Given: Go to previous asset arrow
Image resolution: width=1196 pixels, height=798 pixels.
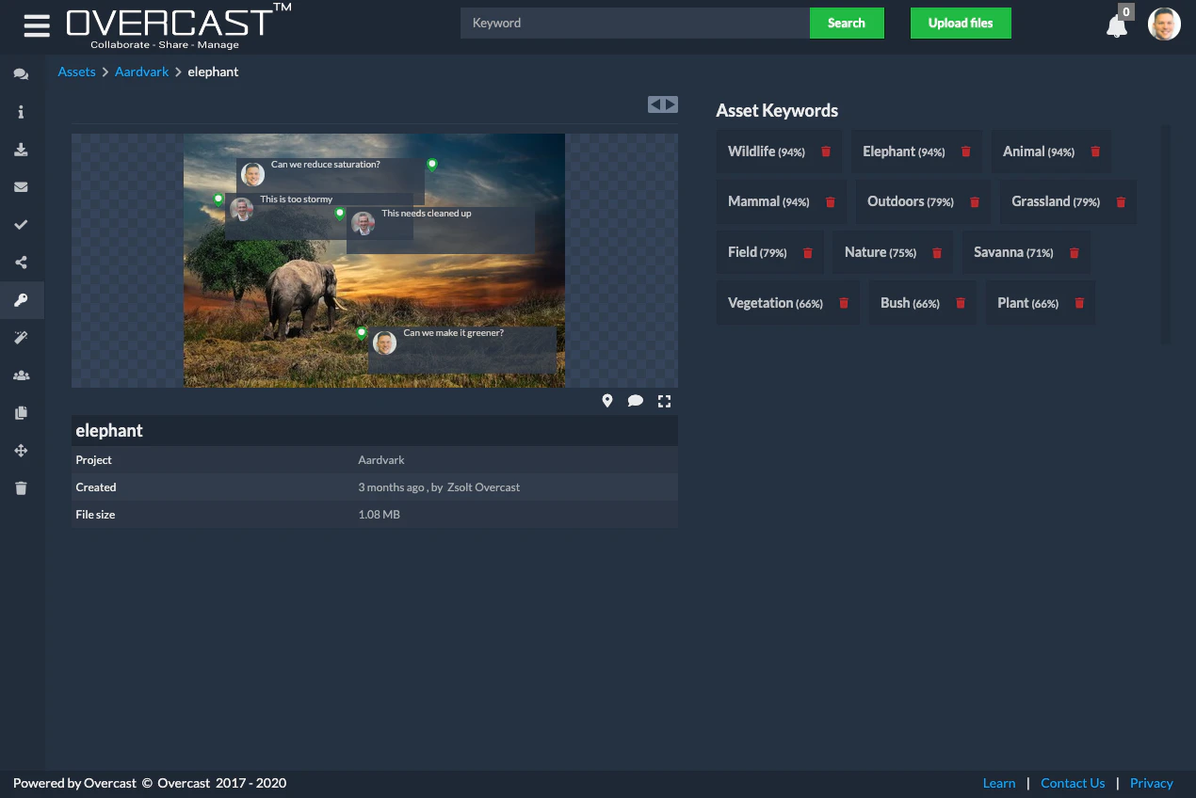Looking at the screenshot, I should coord(655,104).
